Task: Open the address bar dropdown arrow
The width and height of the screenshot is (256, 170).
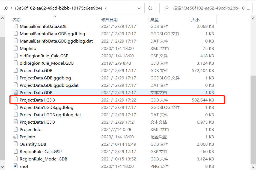Action: (x=139, y=8)
